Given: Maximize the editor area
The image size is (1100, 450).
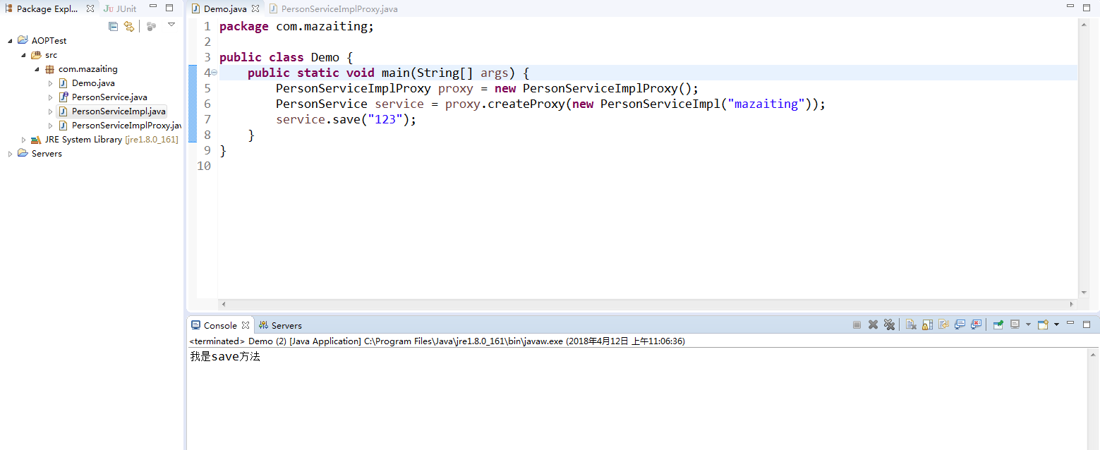Looking at the screenshot, I should pos(1087,6).
